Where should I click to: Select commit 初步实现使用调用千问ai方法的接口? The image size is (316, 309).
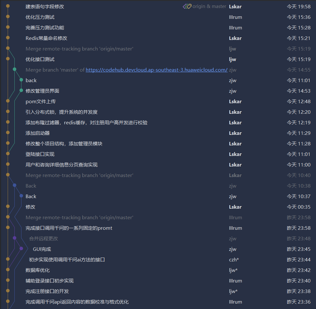pyautogui.click(x=67, y=260)
